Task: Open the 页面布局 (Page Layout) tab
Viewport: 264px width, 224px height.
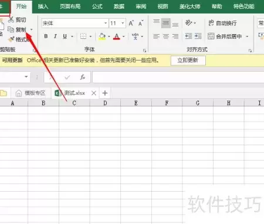Action: 70,6
